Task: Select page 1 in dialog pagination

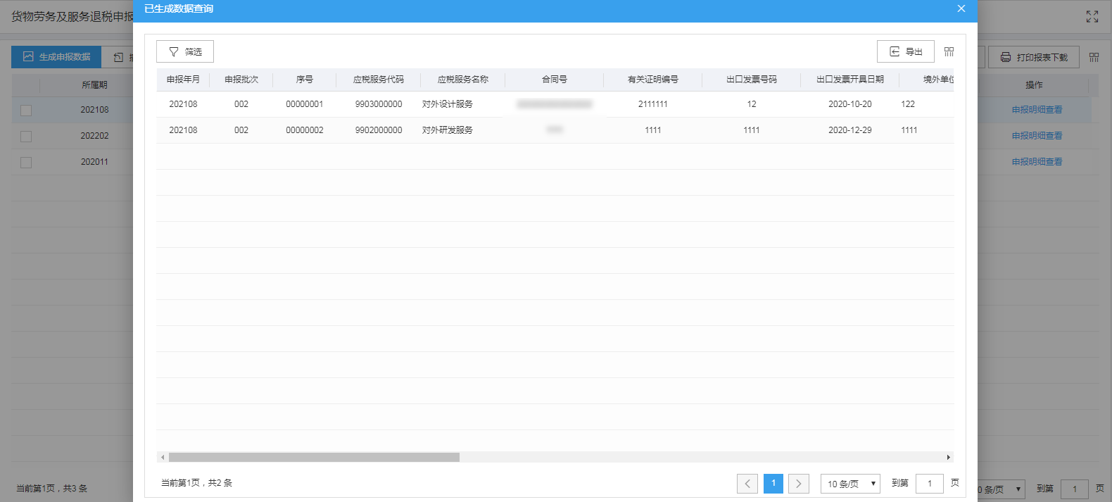Action: [x=773, y=484]
